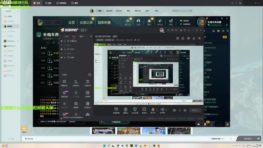Image resolution: width=263 pixels, height=148 pixels.
Task: Toggle visibility of the 全屏 1 layer
Action: 61,57
